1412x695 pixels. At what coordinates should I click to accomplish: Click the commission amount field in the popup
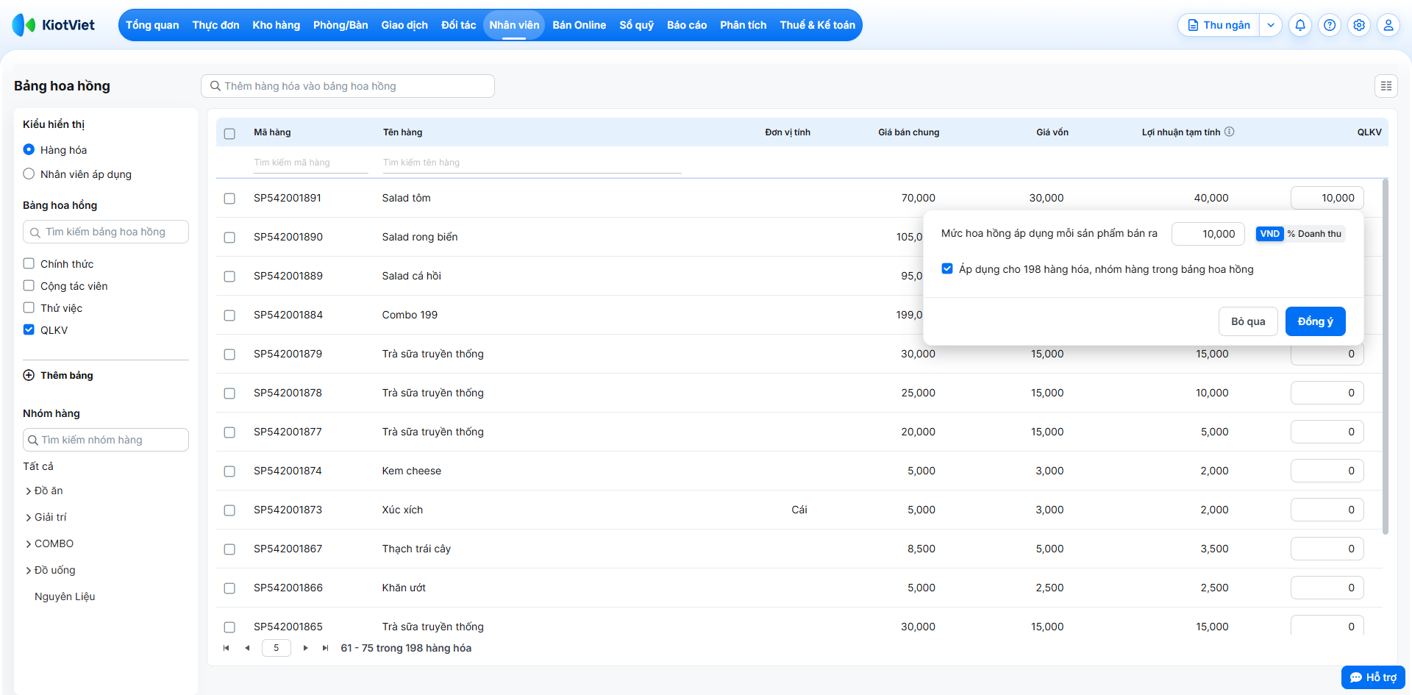point(1208,234)
